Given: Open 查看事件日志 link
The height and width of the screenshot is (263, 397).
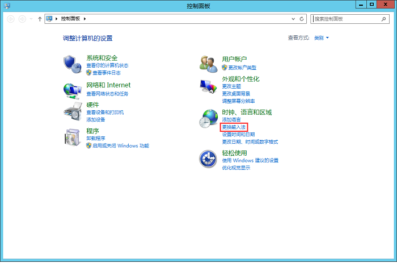Looking at the screenshot, I should click(107, 73).
